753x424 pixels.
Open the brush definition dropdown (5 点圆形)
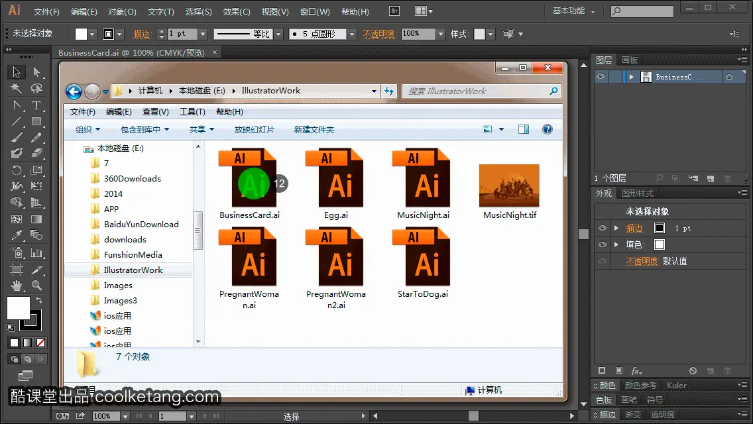(352, 34)
